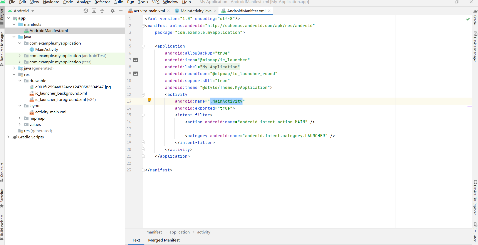Viewport: 478px width, 245px height.
Task: Switch to the MainActivity.java editor tab
Action: 196,11
